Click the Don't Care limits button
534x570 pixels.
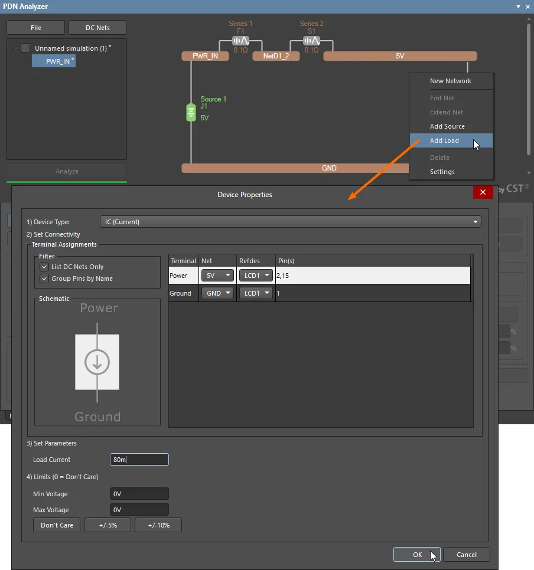point(57,525)
